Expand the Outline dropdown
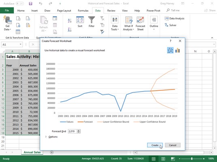 (154, 23)
